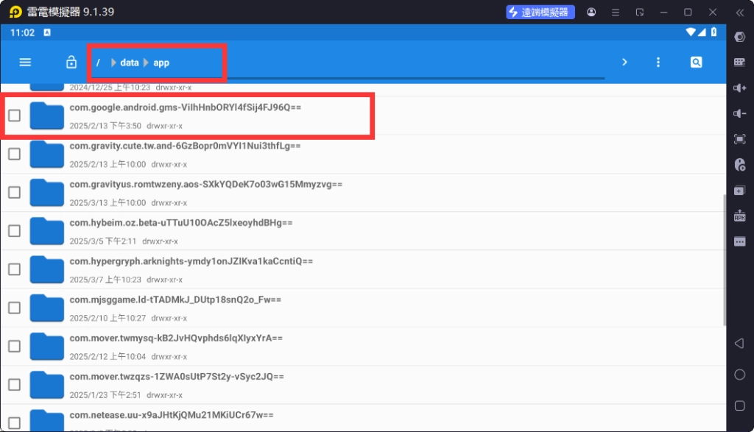
Task: Check the box for com.gravity.cute.tw.and folder
Action: 15,154
